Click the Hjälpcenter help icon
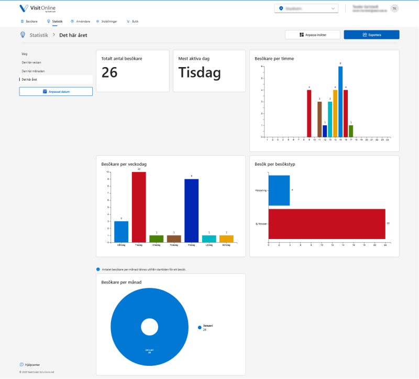This screenshot has width=419, height=379. 21,364
